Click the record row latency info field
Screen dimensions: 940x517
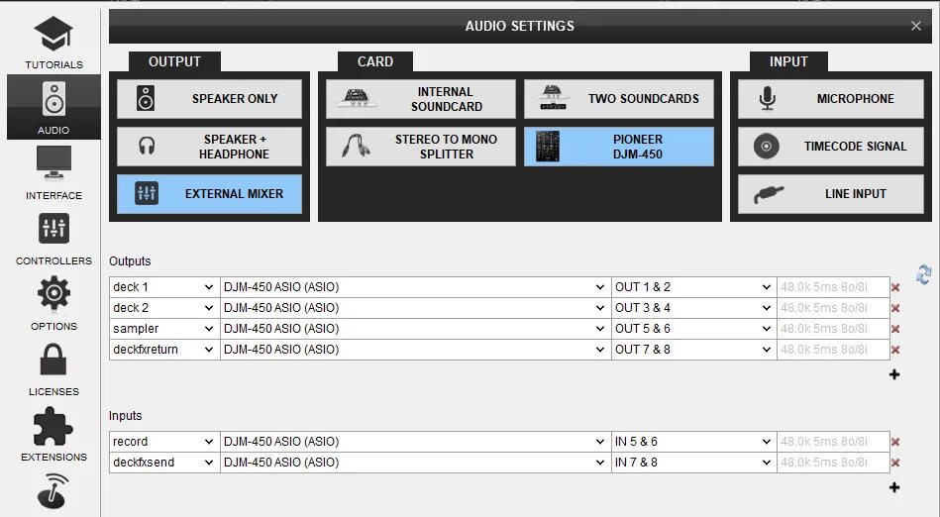point(833,442)
